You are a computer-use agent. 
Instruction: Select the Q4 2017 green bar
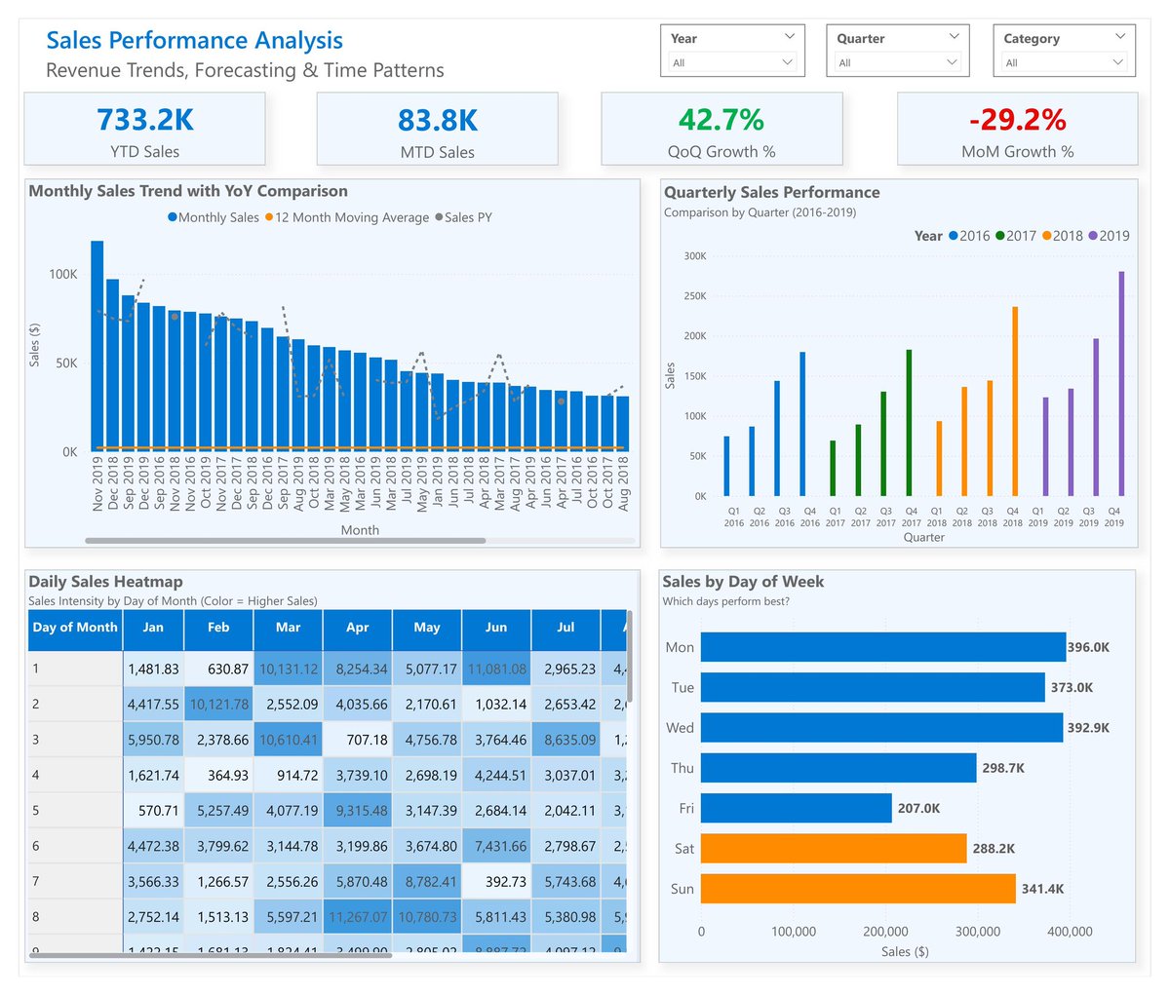point(909,423)
